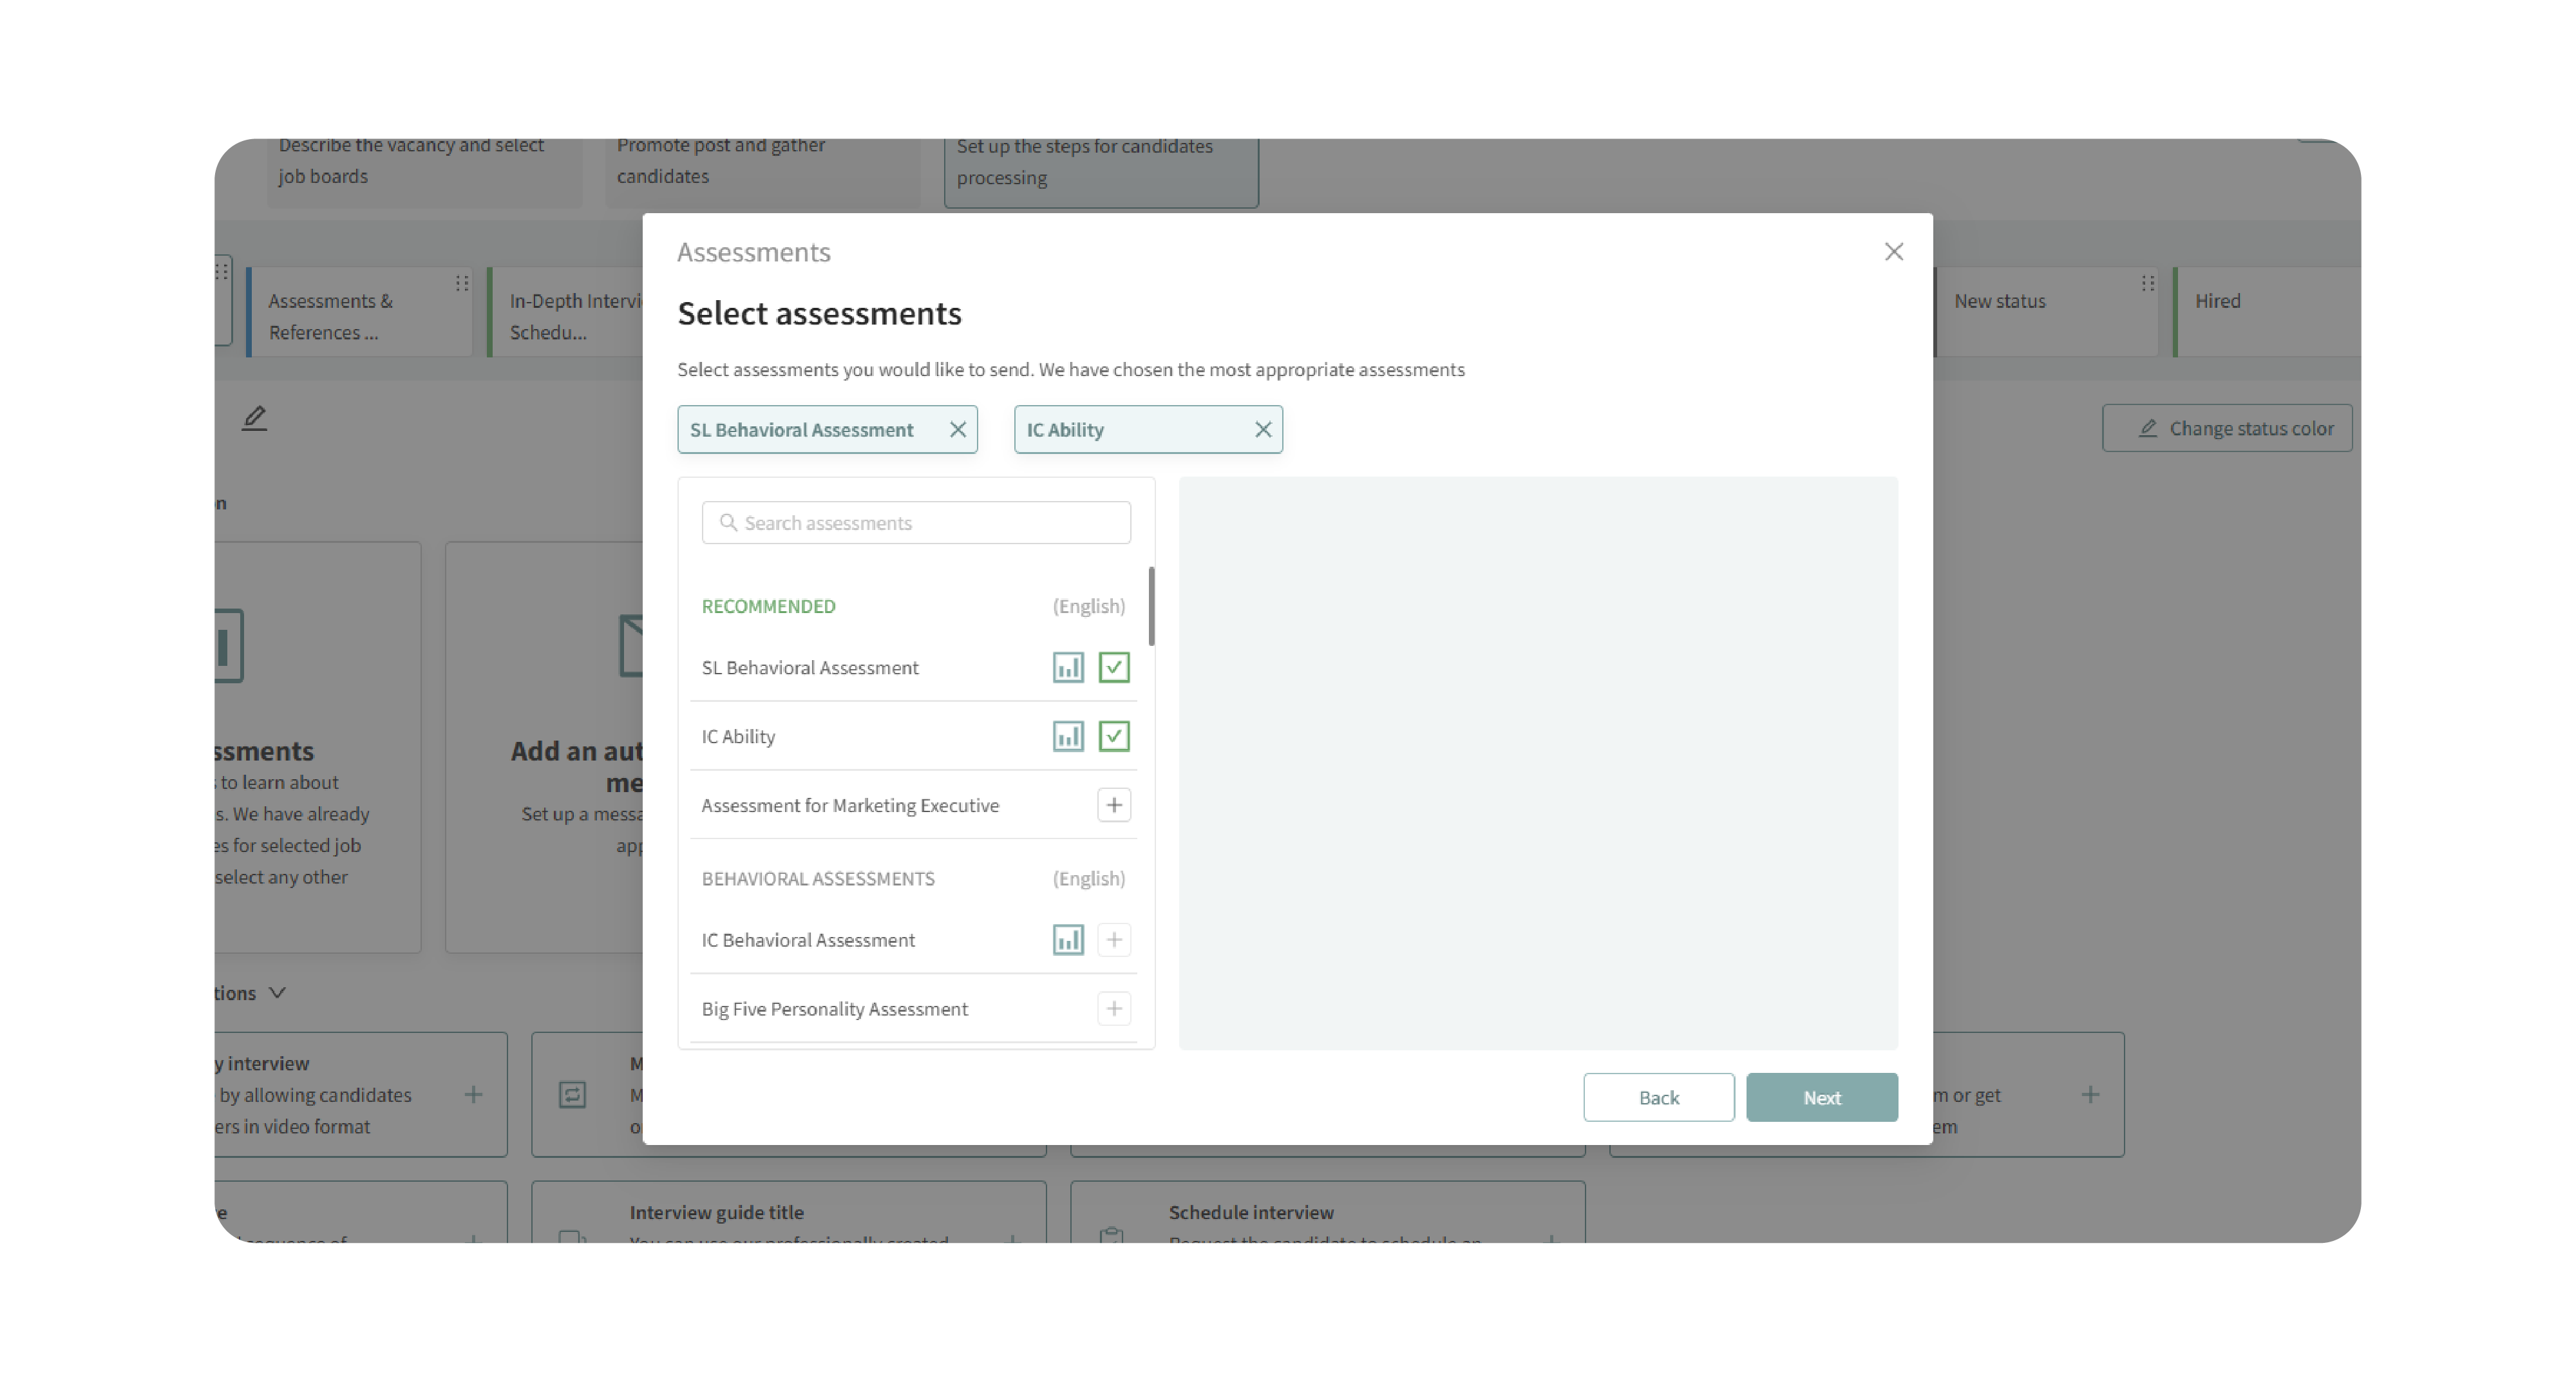Add Big Five Personality Assessment
This screenshot has height=1382, width=2576.
(x=1113, y=1008)
